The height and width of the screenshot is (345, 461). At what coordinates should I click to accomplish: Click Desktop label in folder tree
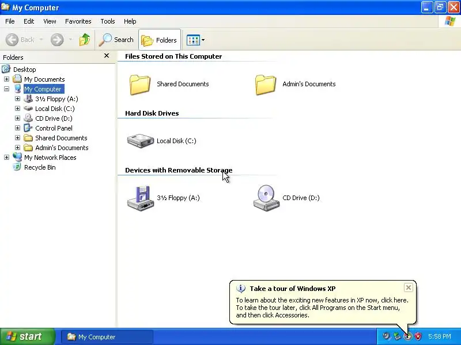click(25, 70)
